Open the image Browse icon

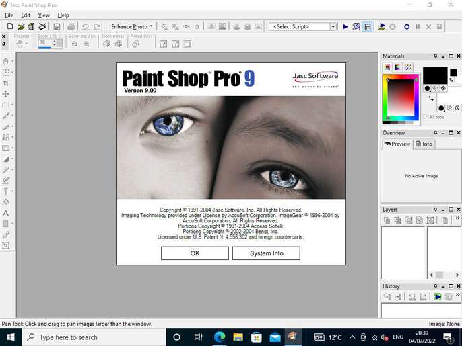pyautogui.click(x=31, y=26)
